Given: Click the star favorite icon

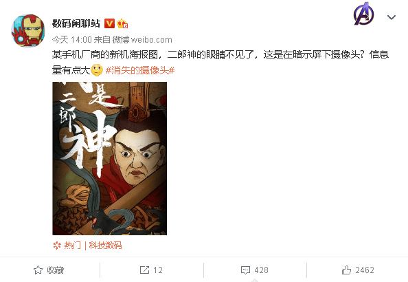Looking at the screenshot, I should [38, 270].
